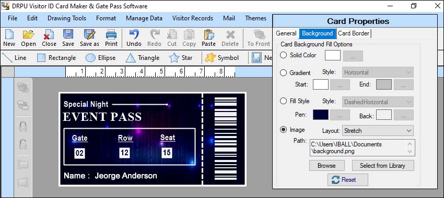Open the Mail menu

tap(229, 18)
